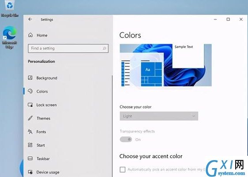Click the search magnifier in Find a setting
The height and width of the screenshot is (177, 248).
pos(104,48)
